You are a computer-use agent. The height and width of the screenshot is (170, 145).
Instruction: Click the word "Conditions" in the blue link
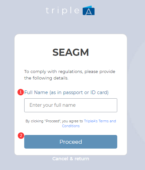[x=71, y=126]
